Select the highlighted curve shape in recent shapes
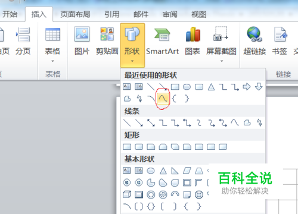298x214 pixels. point(163,99)
